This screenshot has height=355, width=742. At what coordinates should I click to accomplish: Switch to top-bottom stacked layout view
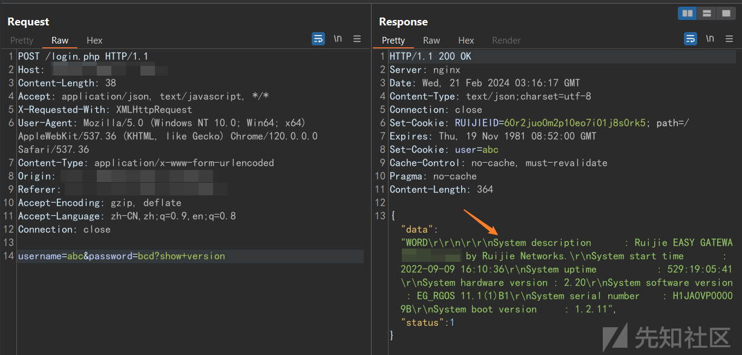click(706, 13)
